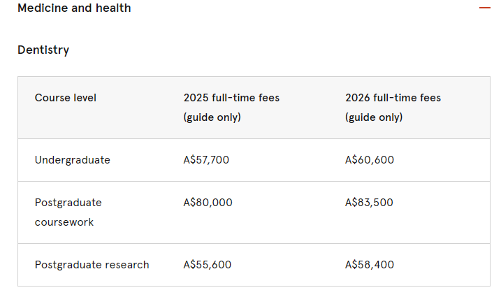Click "(guide only)" under 2026 fees

[374, 117]
